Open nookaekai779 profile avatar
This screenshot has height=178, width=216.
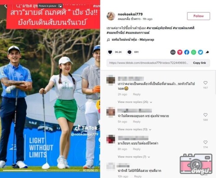111,16
